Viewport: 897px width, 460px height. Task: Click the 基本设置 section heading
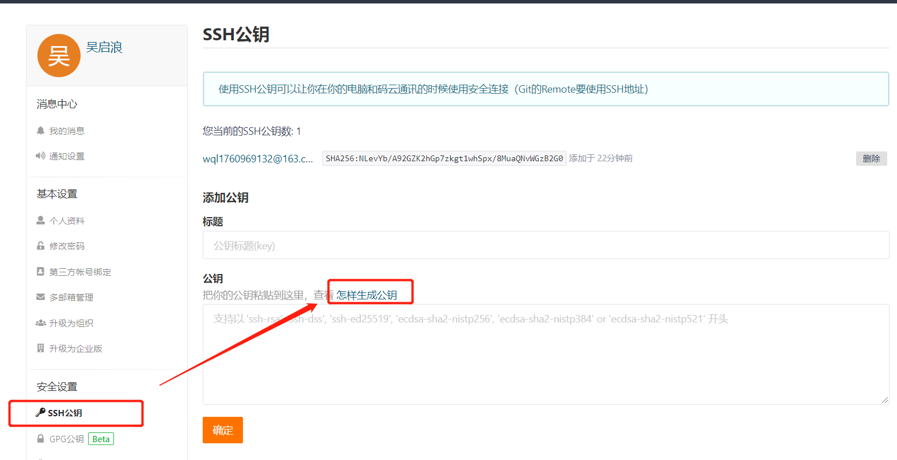coord(57,194)
